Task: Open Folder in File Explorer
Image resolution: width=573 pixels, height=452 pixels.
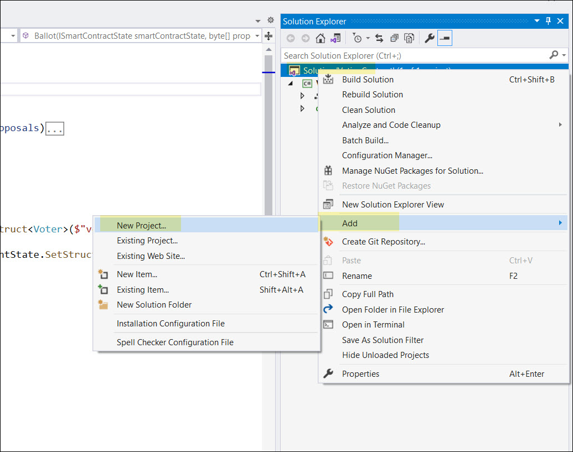Action: point(443,310)
